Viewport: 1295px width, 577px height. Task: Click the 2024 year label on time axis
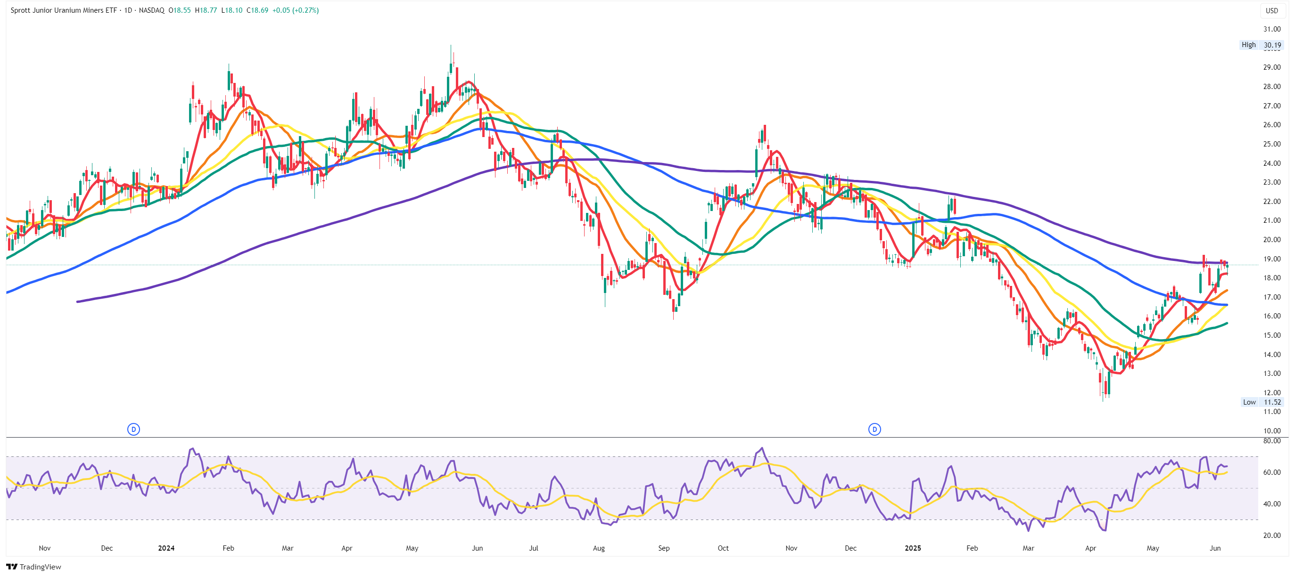[x=166, y=548]
